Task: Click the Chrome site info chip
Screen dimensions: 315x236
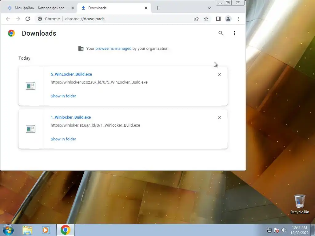Action: point(49,19)
